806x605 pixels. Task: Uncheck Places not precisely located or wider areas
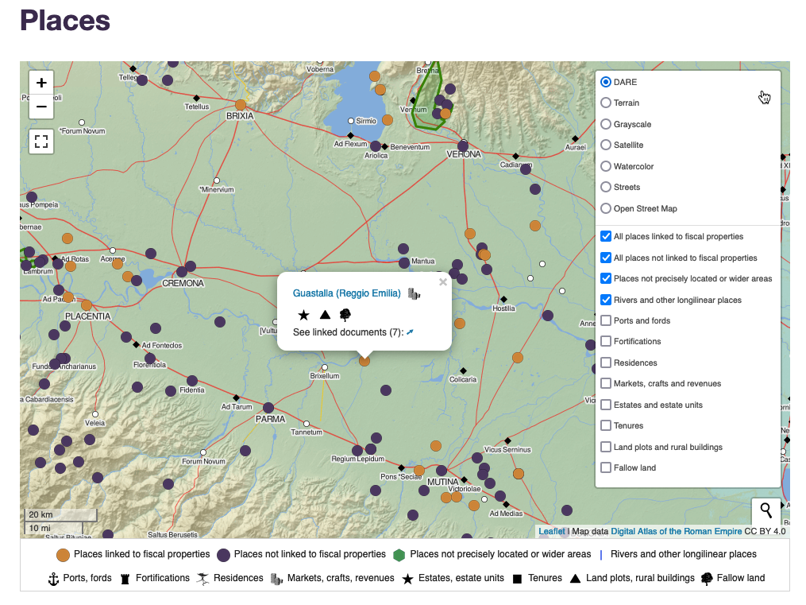(606, 278)
